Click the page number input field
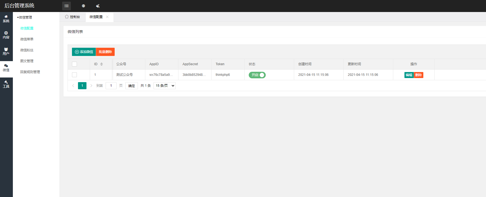Image resolution: width=486 pixels, height=197 pixels. (111, 86)
